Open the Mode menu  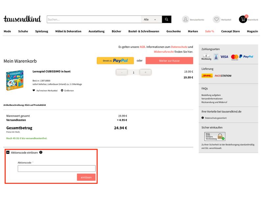point(7,31)
